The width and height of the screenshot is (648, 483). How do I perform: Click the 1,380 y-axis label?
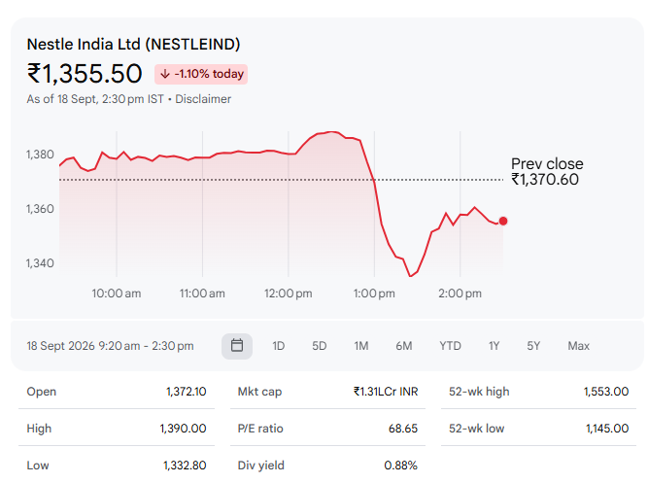pos(40,155)
